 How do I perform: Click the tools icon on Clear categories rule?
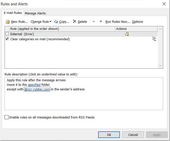pos(154,39)
